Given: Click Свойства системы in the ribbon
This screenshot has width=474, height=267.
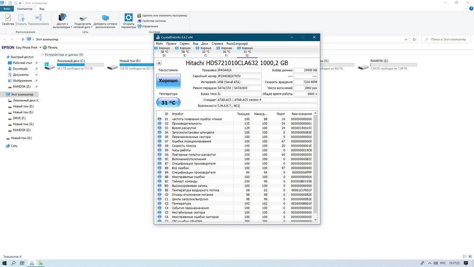Looking at the screenshot, I should click(x=152, y=21).
